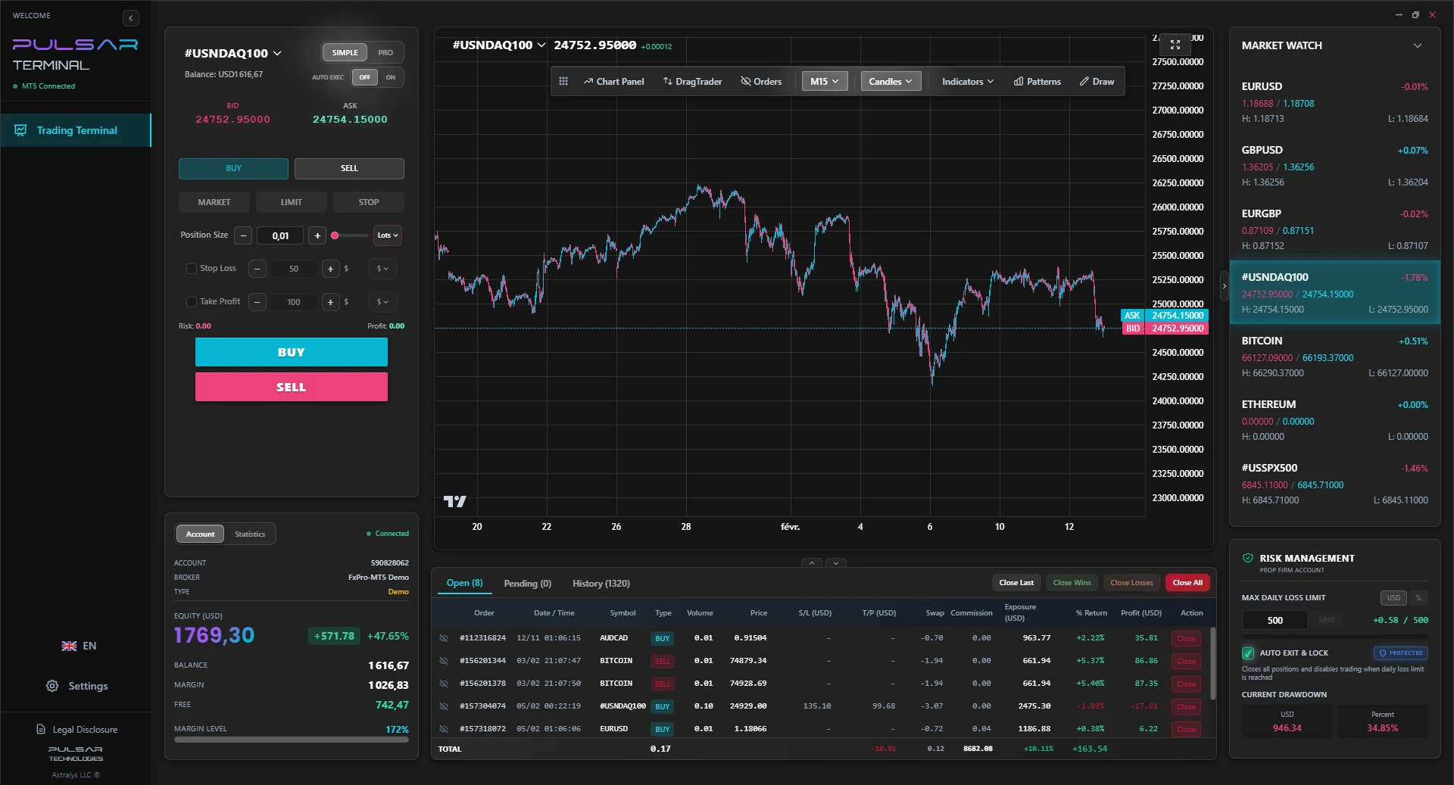1454x785 pixels.
Task: Increase Stop Loss value with plus
Action: (330, 269)
